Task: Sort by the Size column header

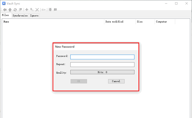Action: 145,22
